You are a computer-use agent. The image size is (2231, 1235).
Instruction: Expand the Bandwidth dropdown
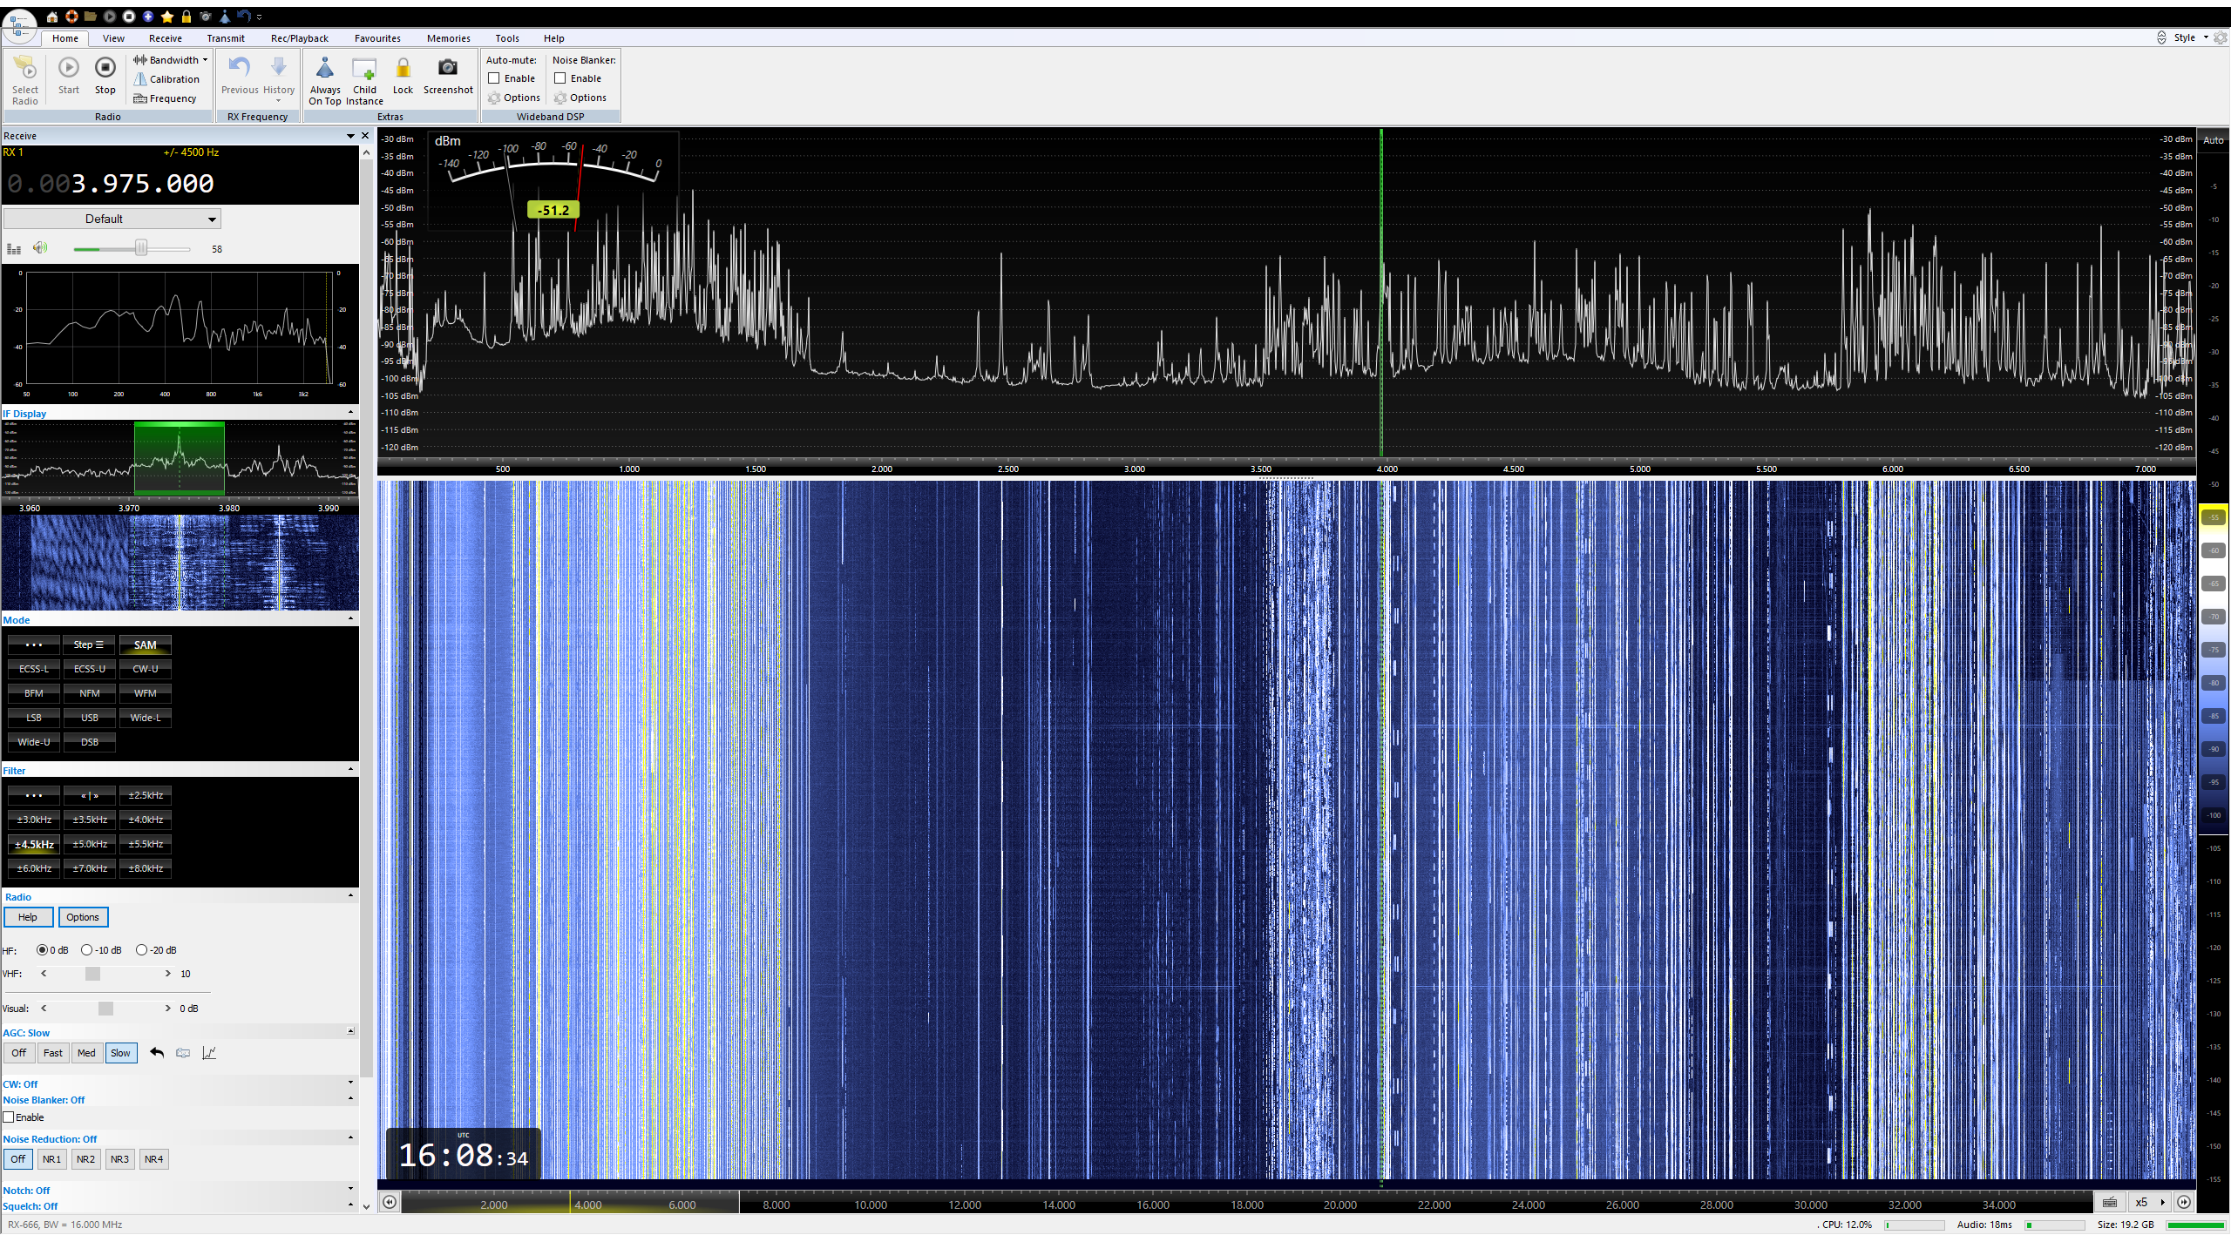pyautogui.click(x=205, y=60)
